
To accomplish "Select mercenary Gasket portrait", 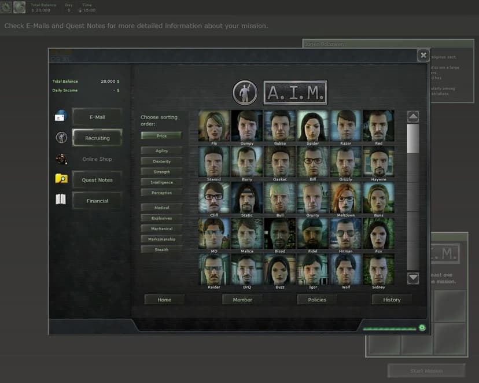I will (280, 161).
